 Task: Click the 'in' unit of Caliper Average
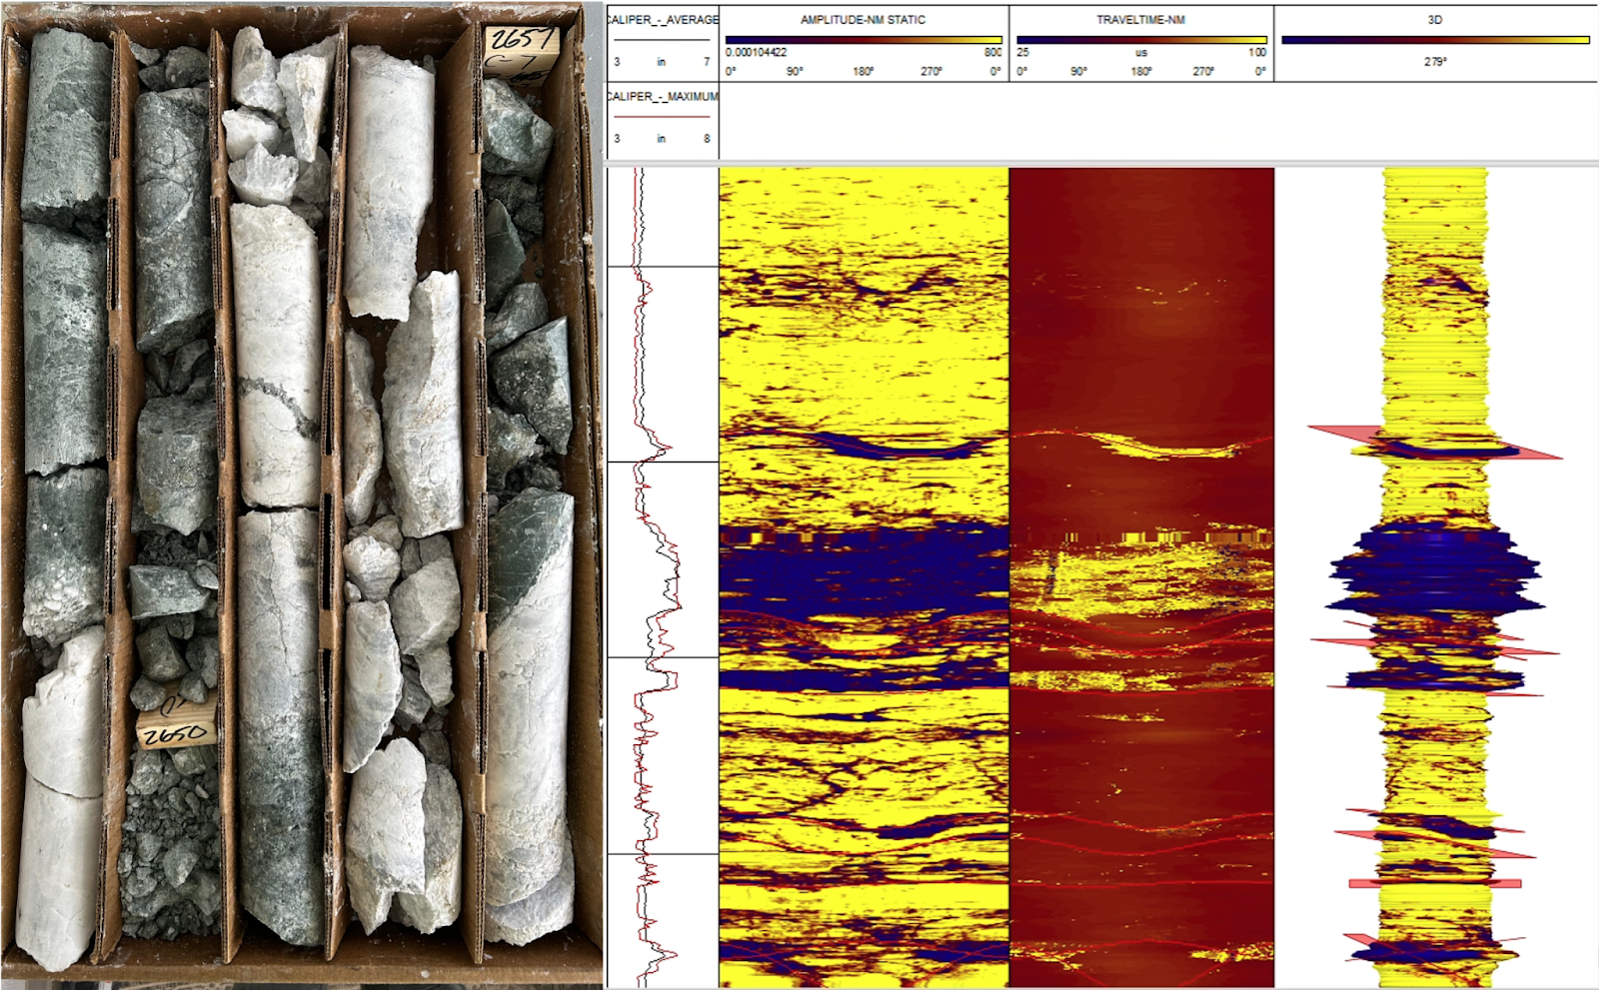661,62
